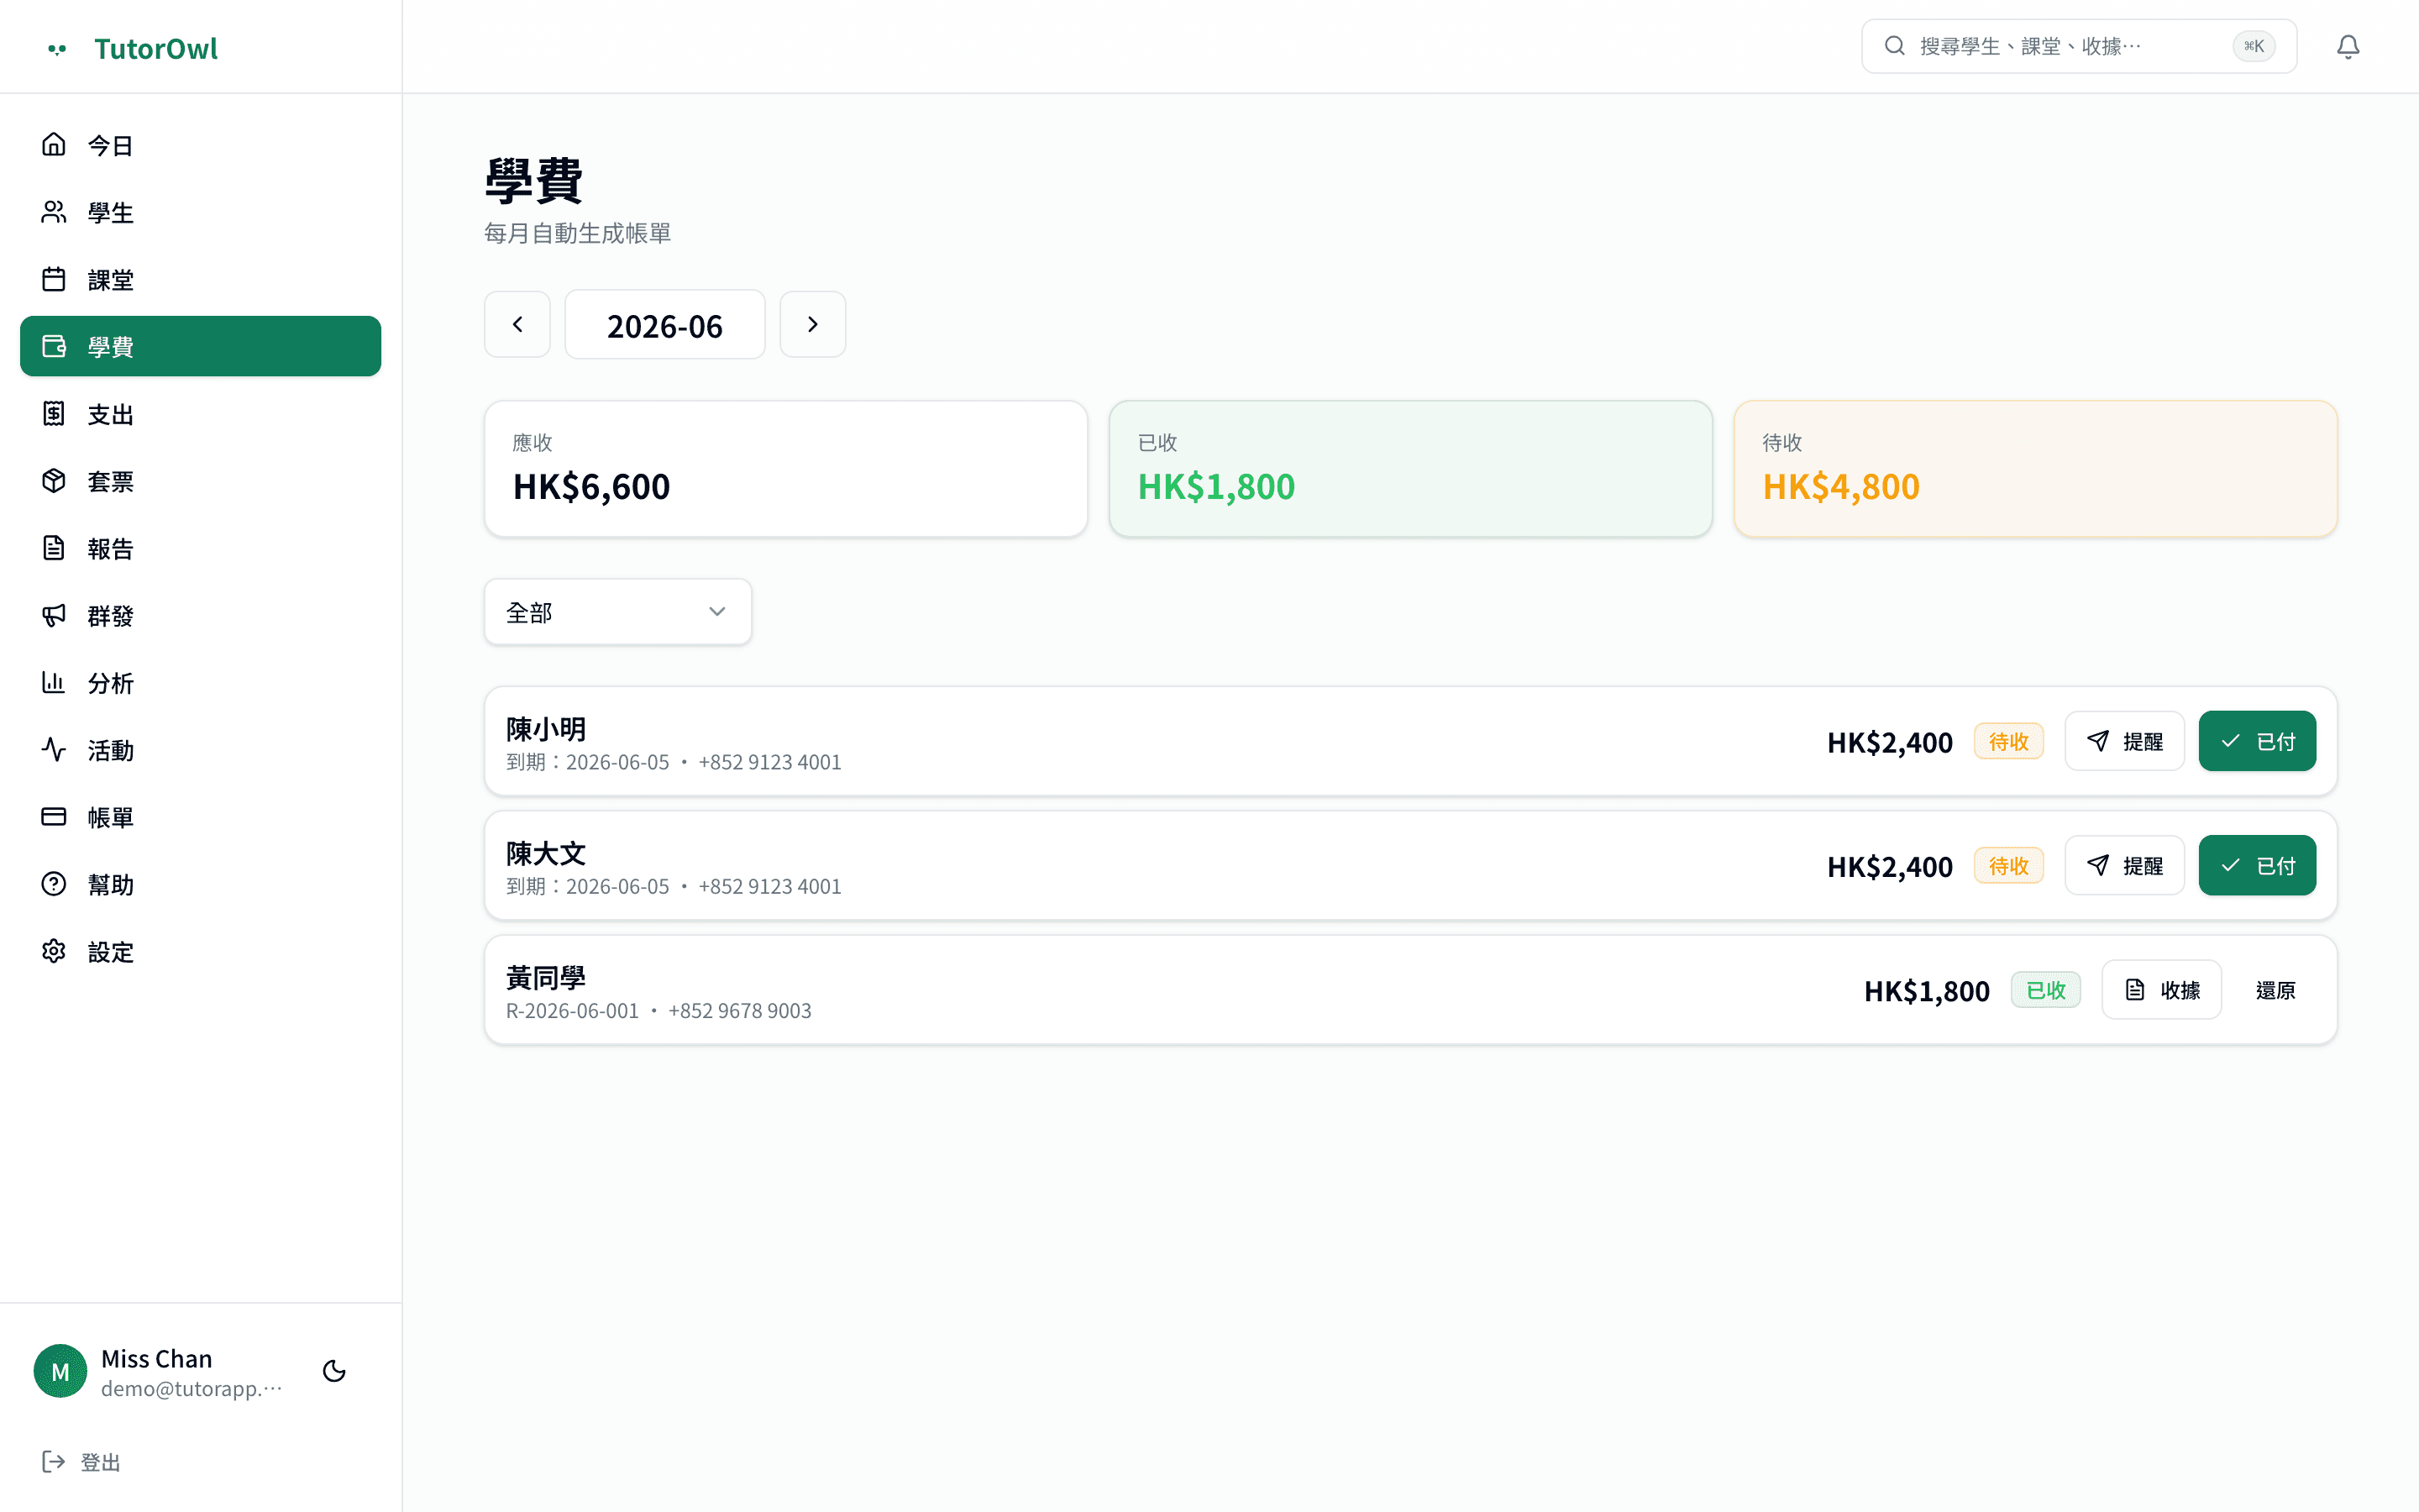Screen dimensions: 2419x1512
Task: Open the 帳單 credit card icon in sidebar
Action: click(x=54, y=816)
